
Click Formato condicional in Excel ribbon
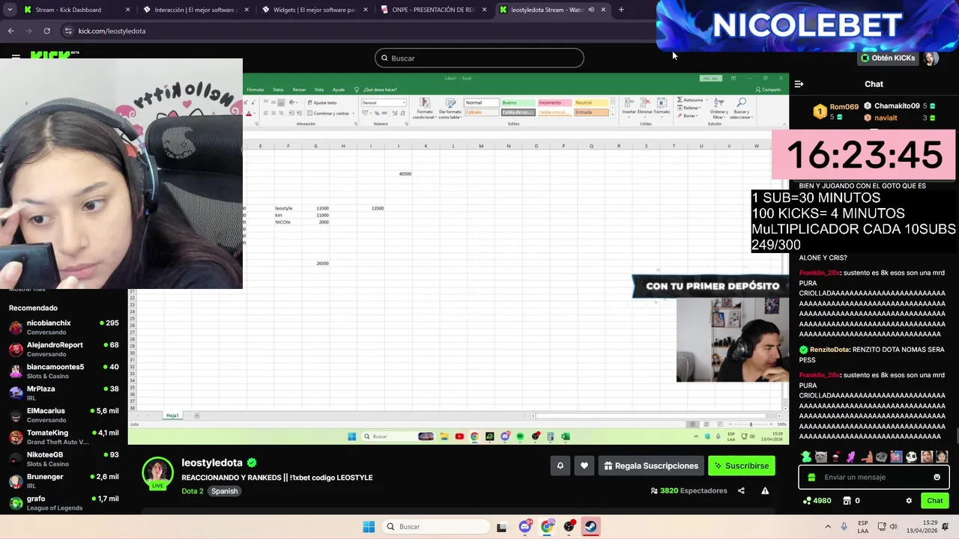point(425,109)
